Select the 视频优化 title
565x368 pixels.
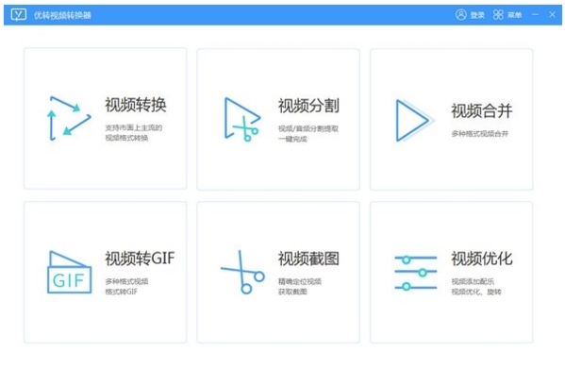click(x=482, y=259)
